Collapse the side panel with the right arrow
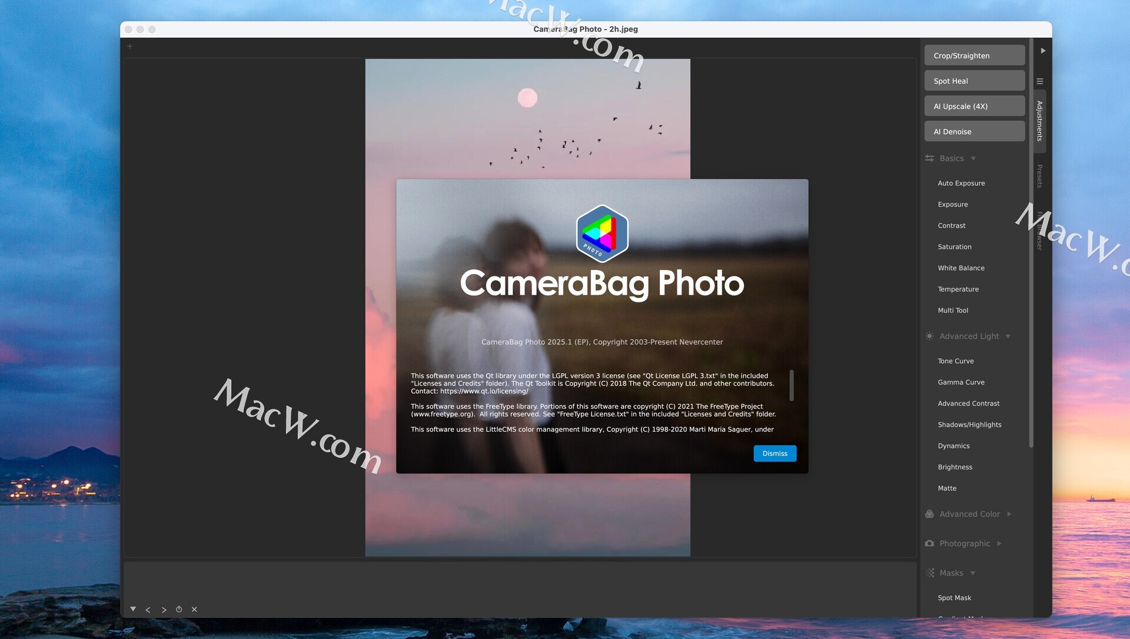Viewport: 1130px width, 639px height. [1042, 51]
